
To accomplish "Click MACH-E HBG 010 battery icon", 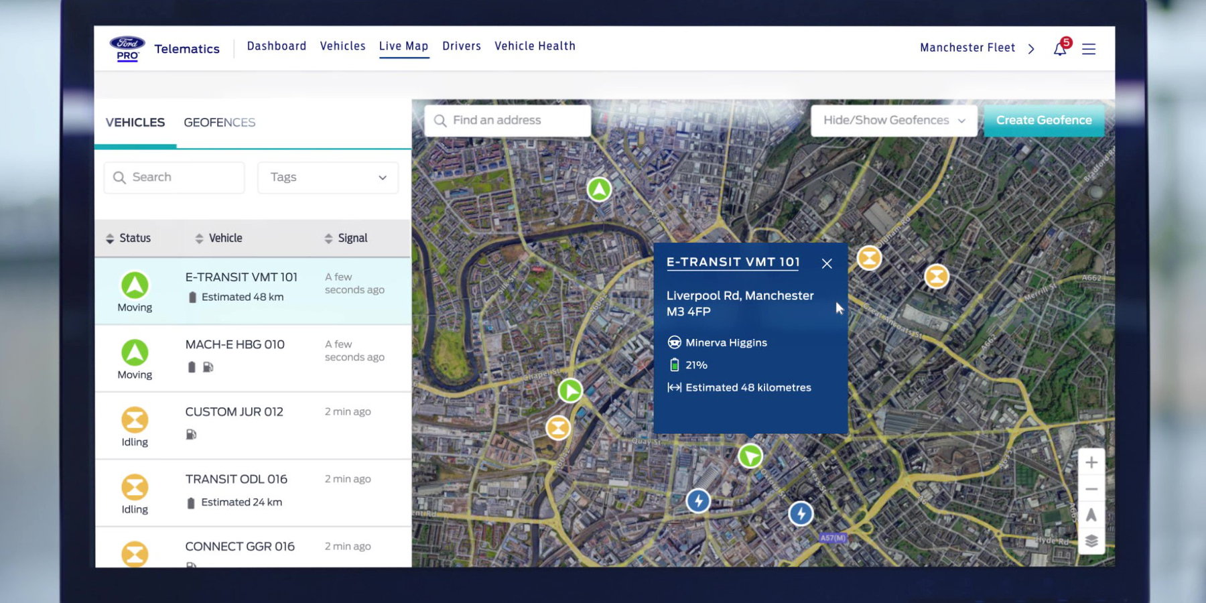I will pyautogui.click(x=192, y=367).
